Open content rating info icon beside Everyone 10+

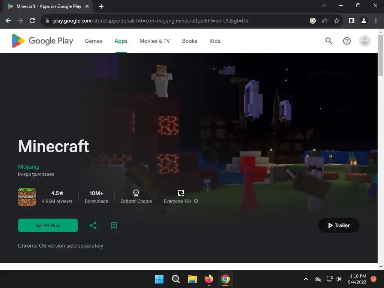[x=196, y=201]
